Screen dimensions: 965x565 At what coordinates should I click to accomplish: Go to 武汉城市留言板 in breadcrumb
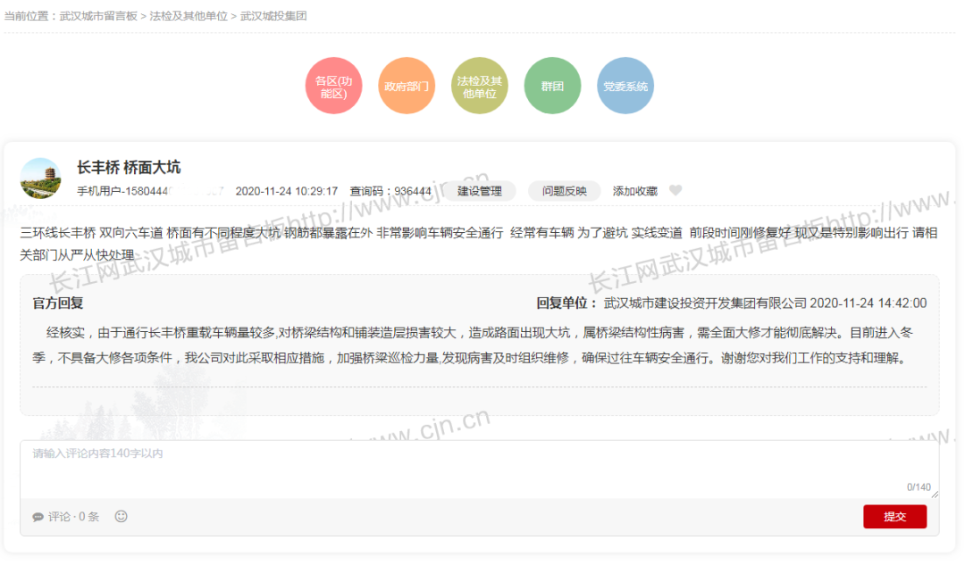point(98,16)
